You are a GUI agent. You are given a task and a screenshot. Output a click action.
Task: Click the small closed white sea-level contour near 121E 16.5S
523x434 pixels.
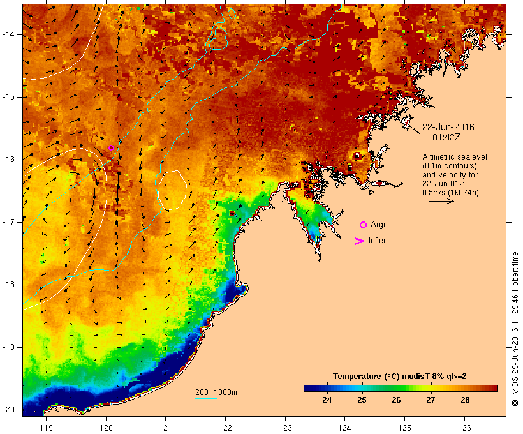[x=172, y=190]
